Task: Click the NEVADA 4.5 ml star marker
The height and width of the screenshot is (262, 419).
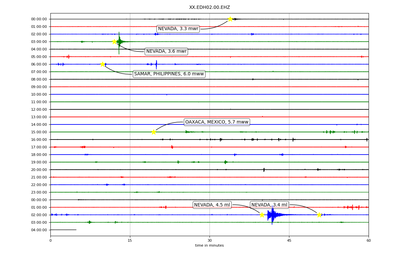Action: (x=262, y=215)
